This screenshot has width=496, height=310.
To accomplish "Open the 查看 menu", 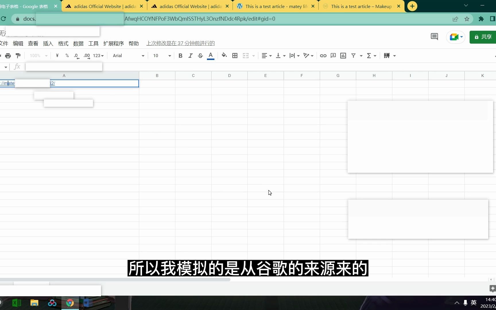I will coord(33,43).
